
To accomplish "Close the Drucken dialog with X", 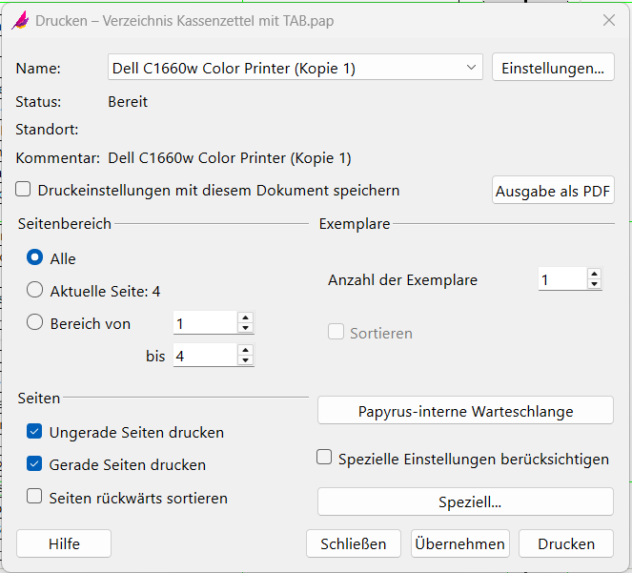I will point(609,20).
